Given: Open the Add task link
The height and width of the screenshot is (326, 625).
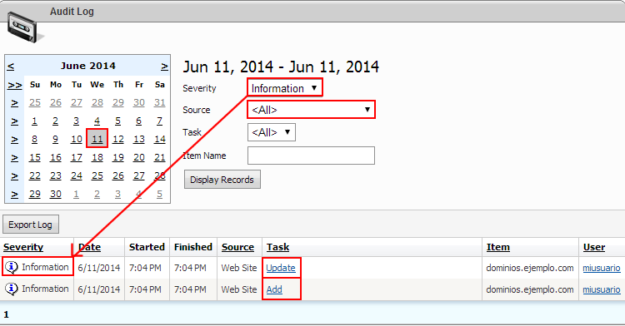Looking at the screenshot, I should click(x=274, y=289).
